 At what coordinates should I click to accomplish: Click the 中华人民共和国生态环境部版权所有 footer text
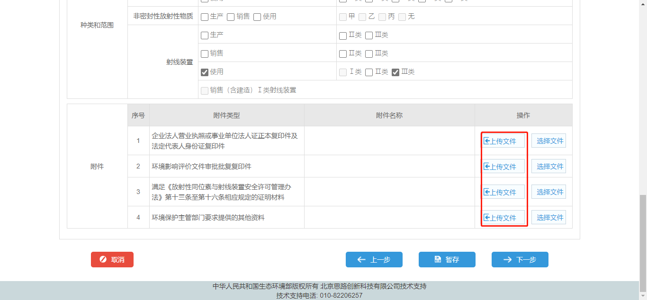[x=266, y=286]
